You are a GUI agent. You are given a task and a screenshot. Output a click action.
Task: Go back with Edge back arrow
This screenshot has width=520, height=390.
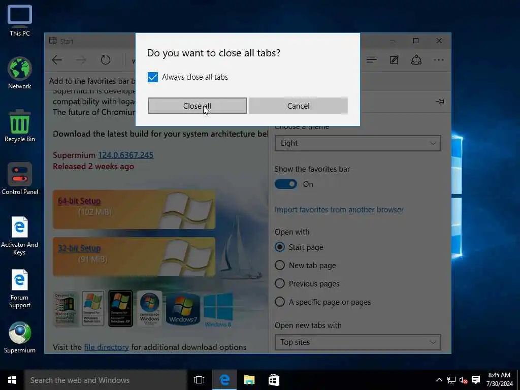tap(57, 60)
